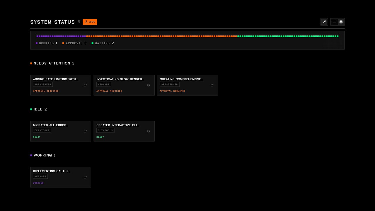Image resolution: width=375 pixels, height=211 pixels.
Task: Click the purple Working segment of status bar
Action: coord(61,36)
